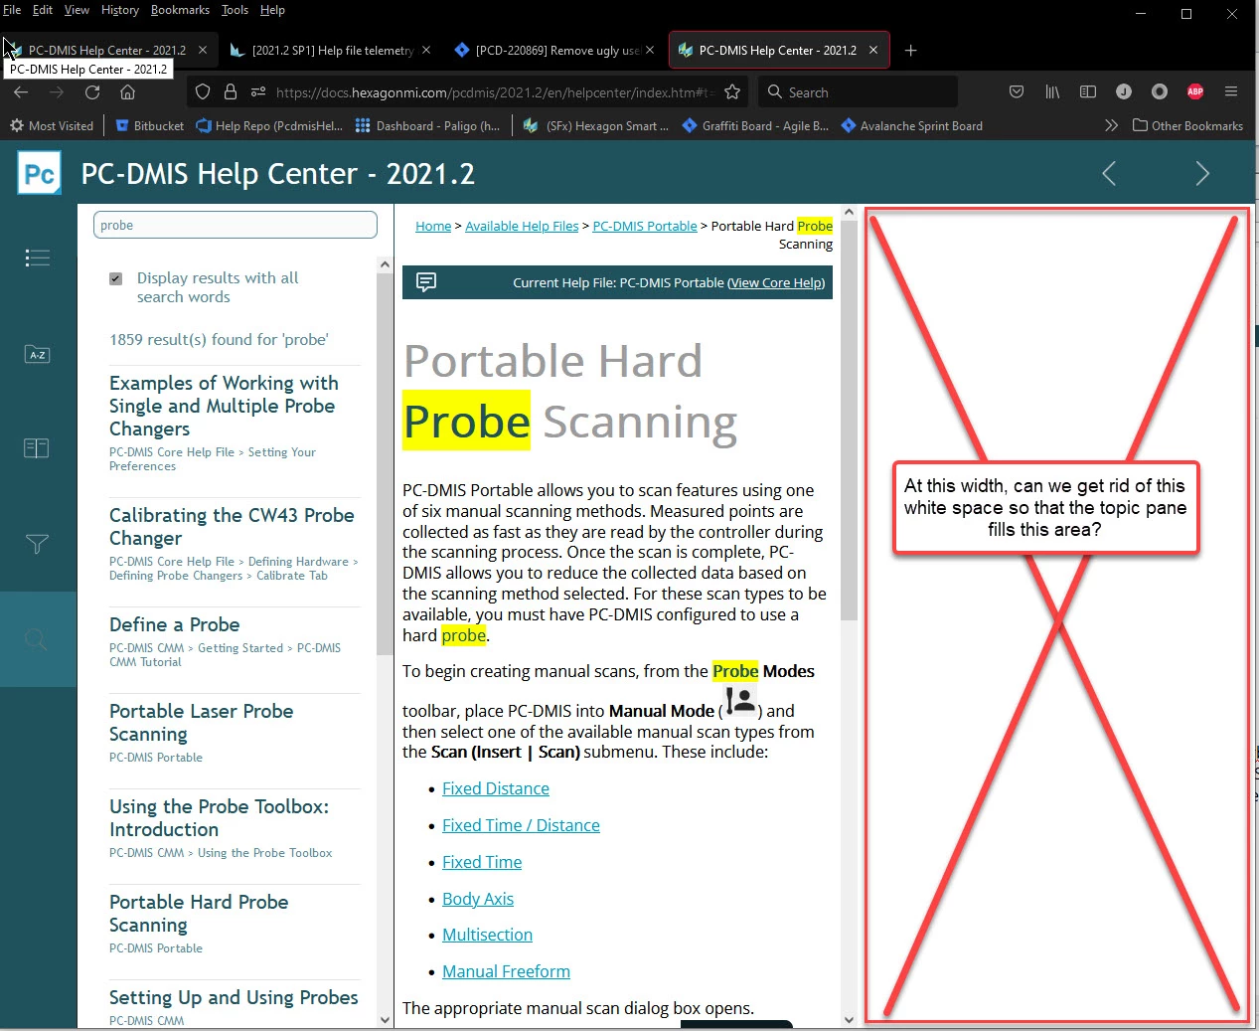The width and height of the screenshot is (1259, 1031).
Task: Click the Firefox account avatar icon
Action: tap(1124, 91)
